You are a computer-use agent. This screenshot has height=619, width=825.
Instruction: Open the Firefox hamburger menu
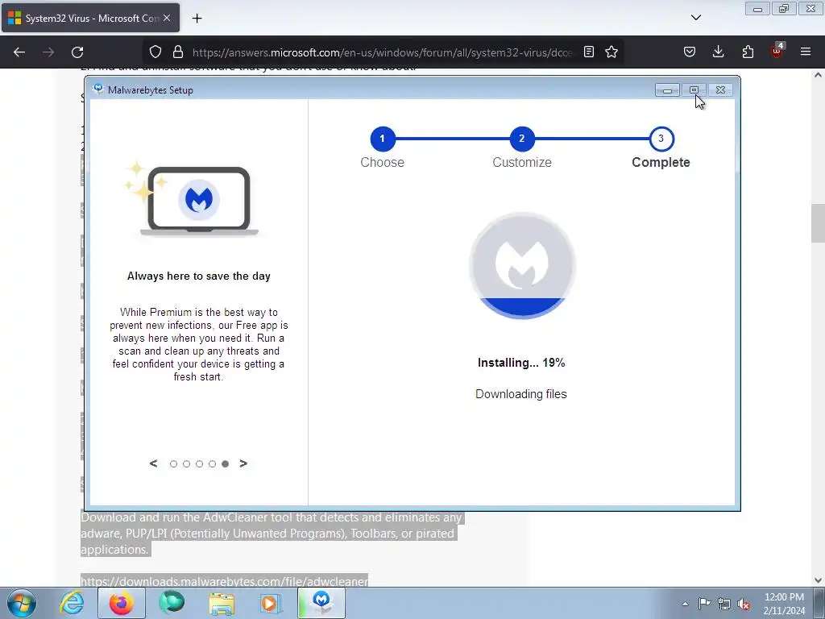pos(806,52)
